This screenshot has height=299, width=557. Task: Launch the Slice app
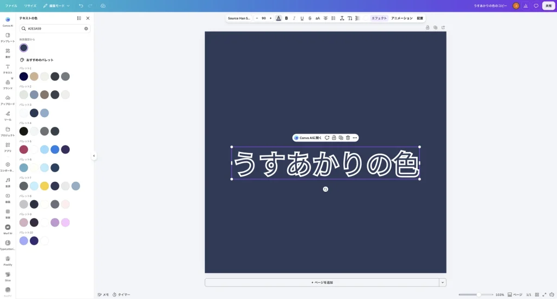coord(8,276)
